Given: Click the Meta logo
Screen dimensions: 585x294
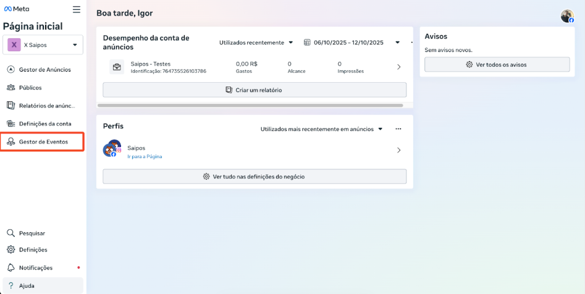Looking at the screenshot, I should pyautogui.click(x=17, y=9).
